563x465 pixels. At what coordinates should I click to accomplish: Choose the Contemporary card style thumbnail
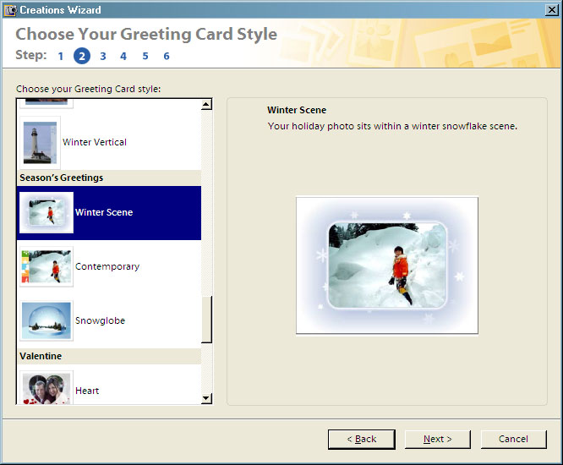pyautogui.click(x=46, y=267)
